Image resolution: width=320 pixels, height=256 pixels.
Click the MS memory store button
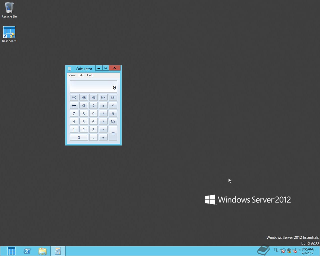(x=93, y=97)
